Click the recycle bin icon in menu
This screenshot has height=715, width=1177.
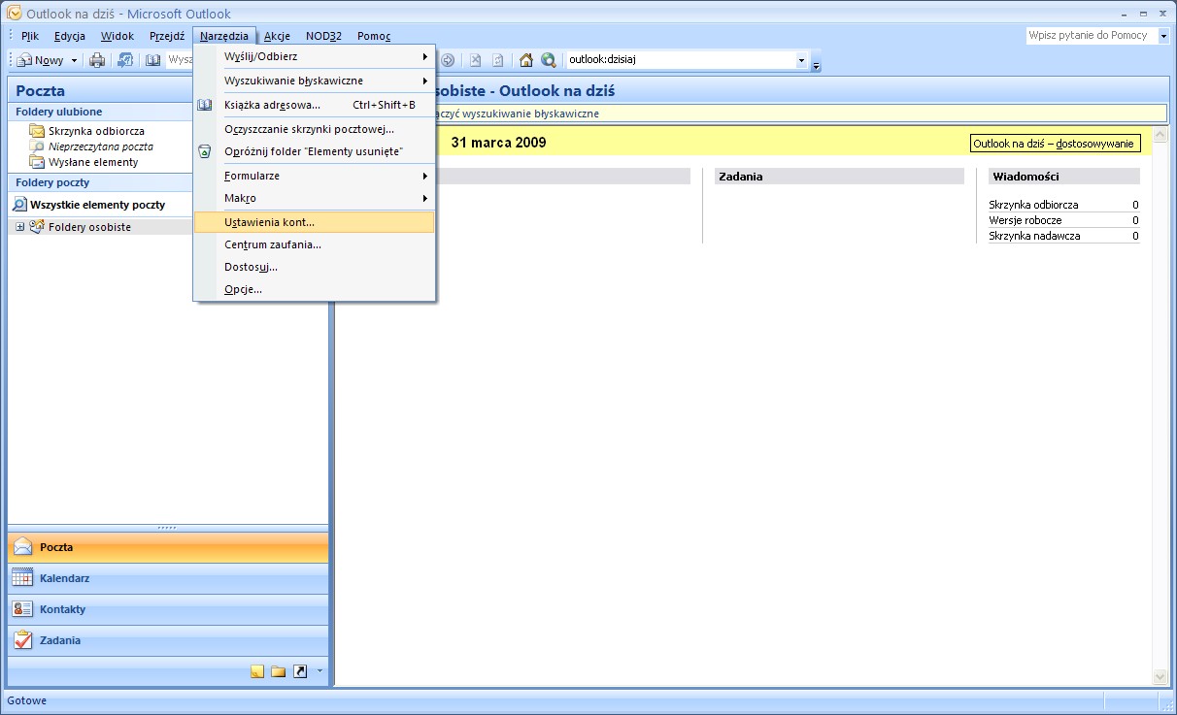coord(205,151)
